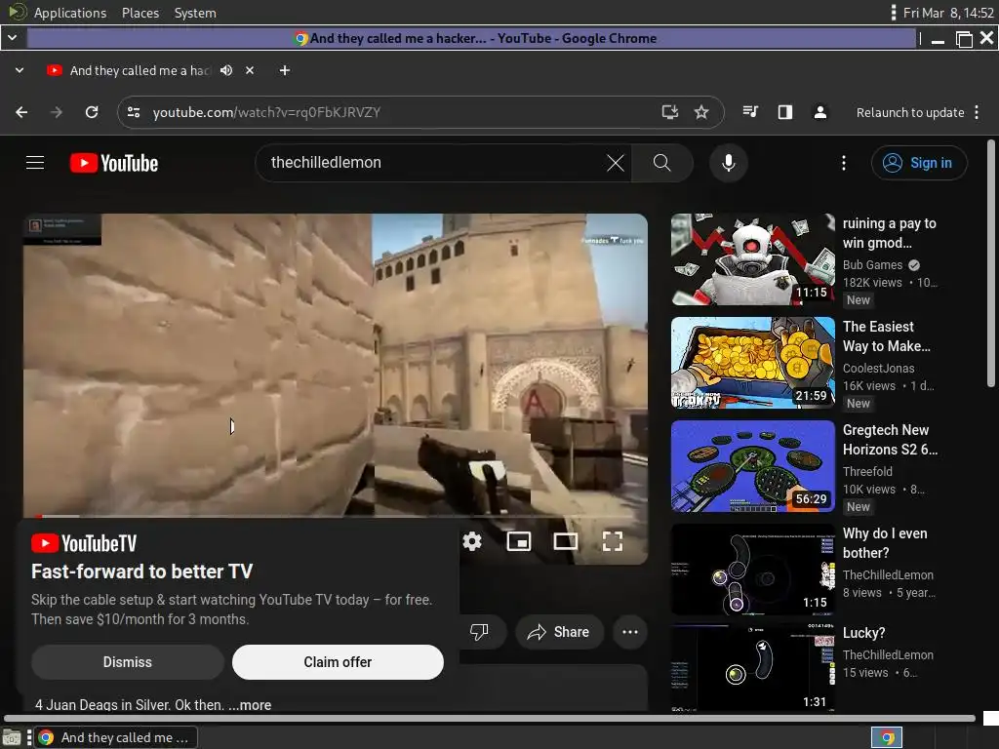This screenshot has height=749, width=999.
Task: Submit search with magnifier button
Action: (x=662, y=163)
